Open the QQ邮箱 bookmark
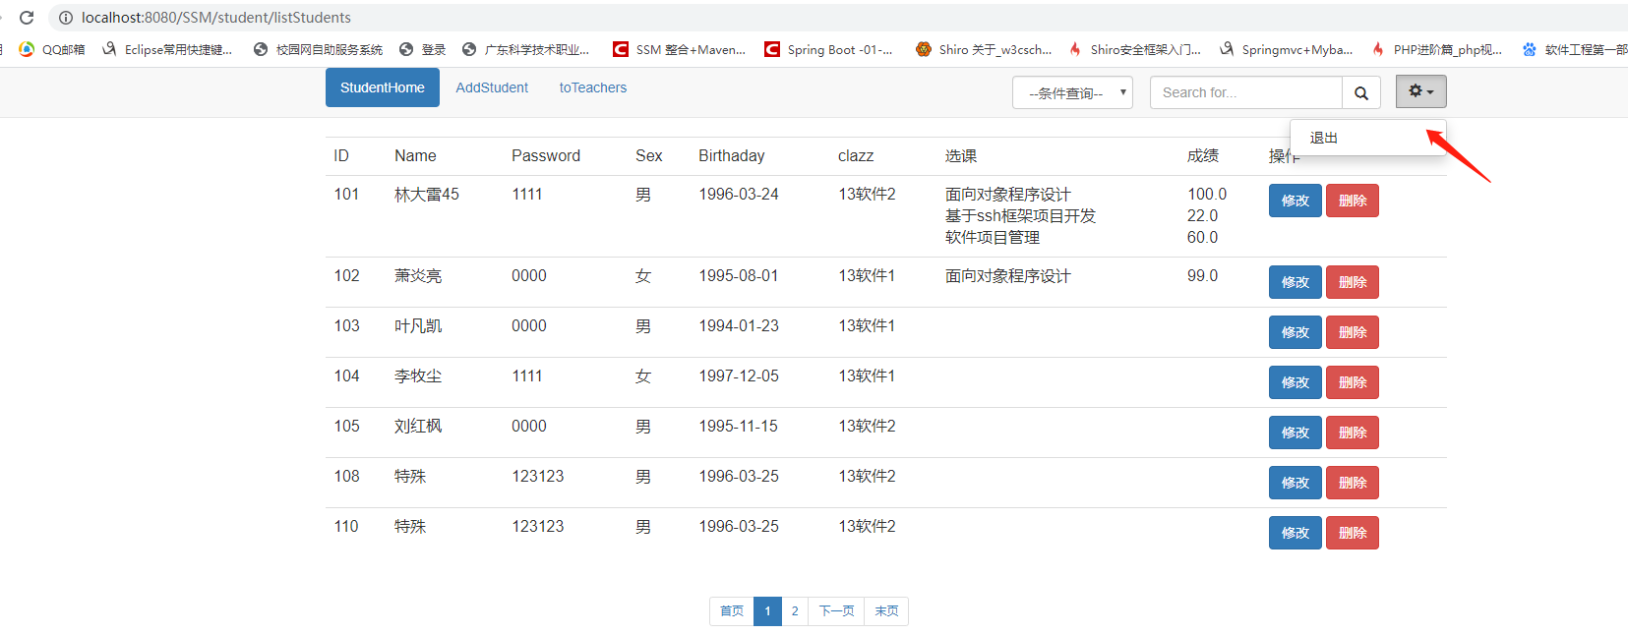Screen dimensions: 1628x635 (x=52, y=49)
